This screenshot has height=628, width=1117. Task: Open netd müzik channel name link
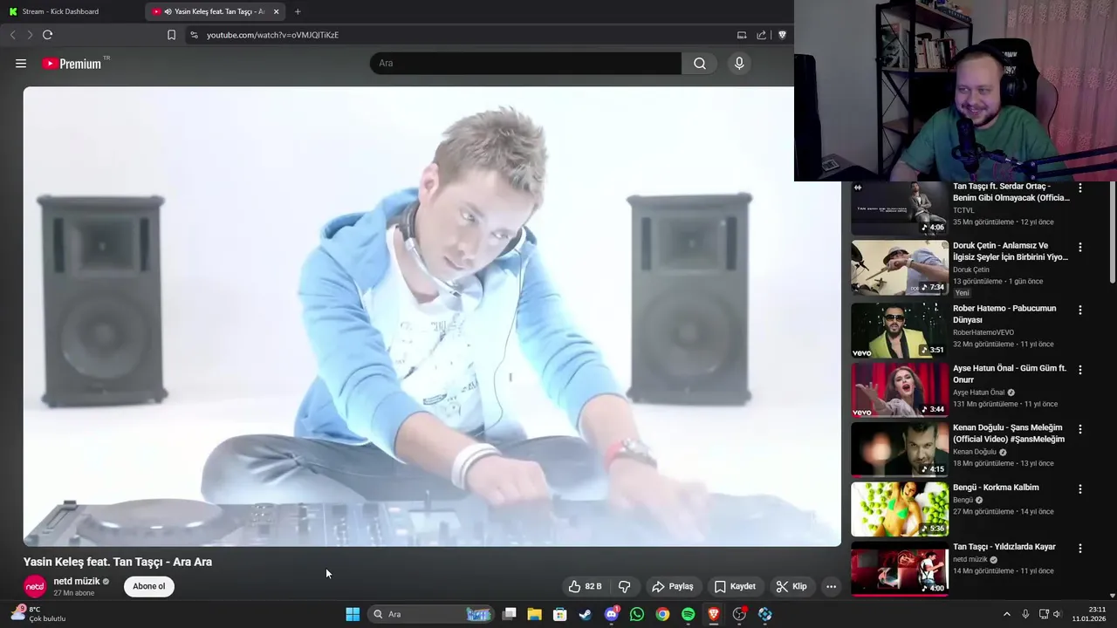coord(77,581)
